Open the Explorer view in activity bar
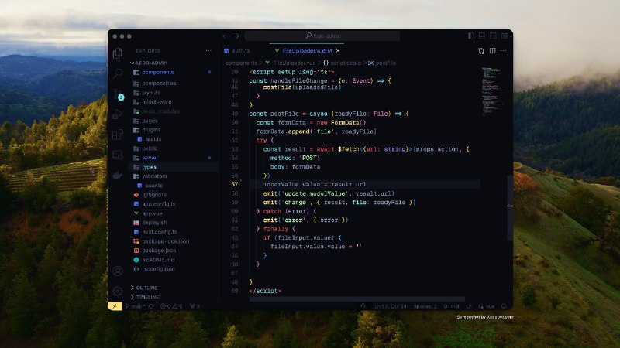620x348 pixels. [x=118, y=53]
